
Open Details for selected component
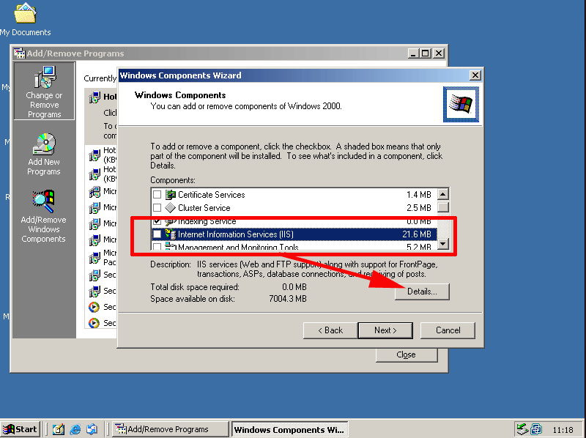tap(422, 292)
